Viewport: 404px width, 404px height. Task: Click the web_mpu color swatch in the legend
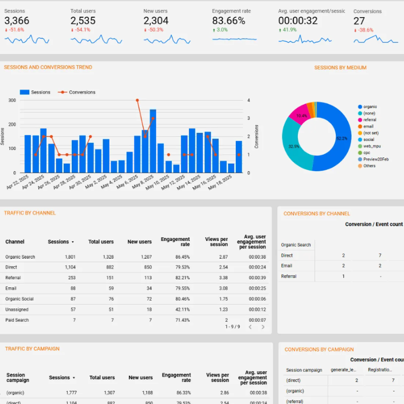click(359, 145)
